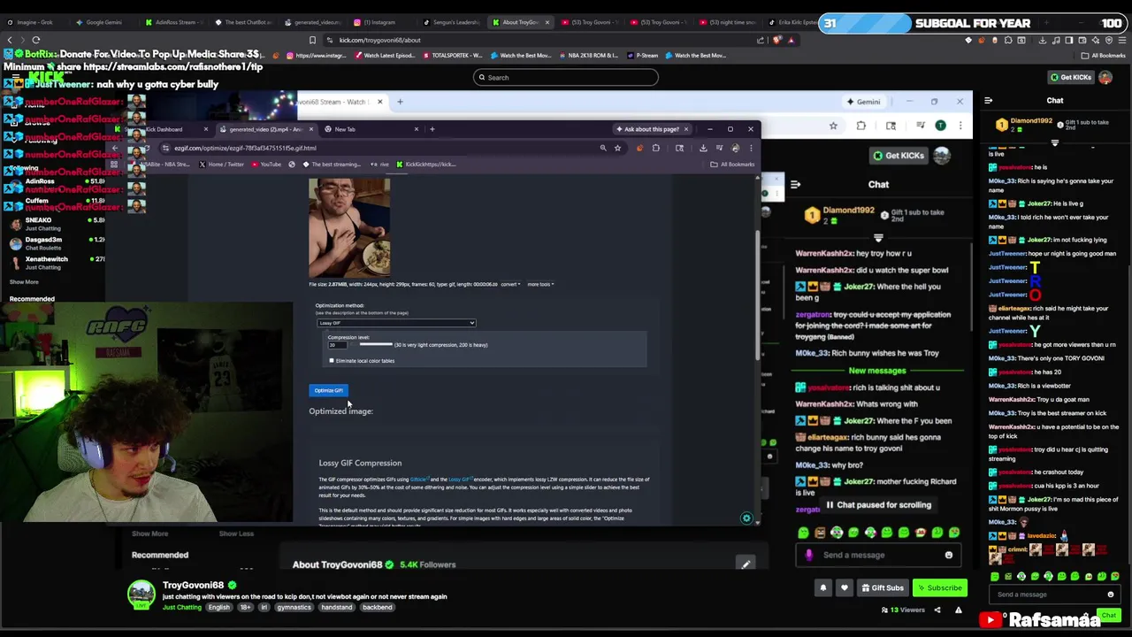This screenshot has height=637, width=1132.
Task: Click the Optimize GIF! button
Action: (x=328, y=390)
